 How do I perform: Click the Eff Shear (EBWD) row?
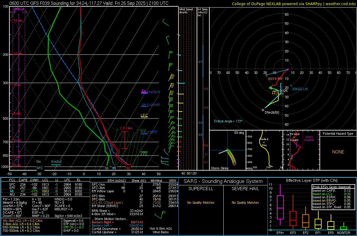pyautogui.click(x=135, y=206)
